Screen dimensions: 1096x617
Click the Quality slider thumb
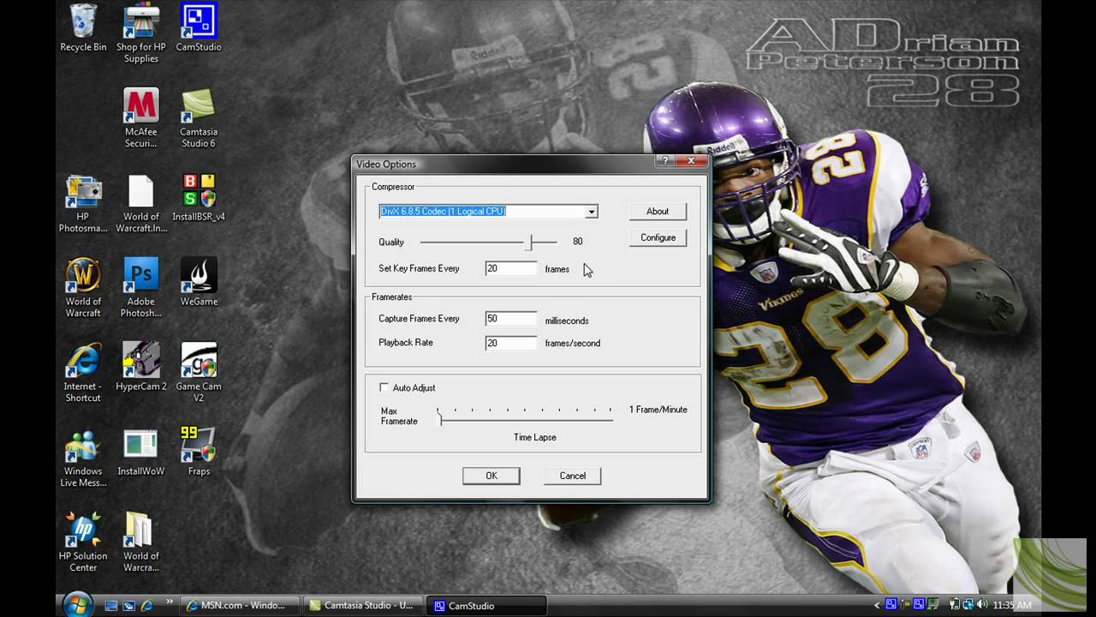click(x=529, y=243)
